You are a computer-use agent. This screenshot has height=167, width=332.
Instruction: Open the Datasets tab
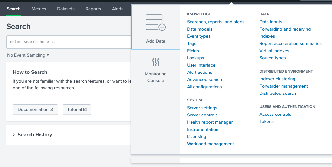(66, 9)
